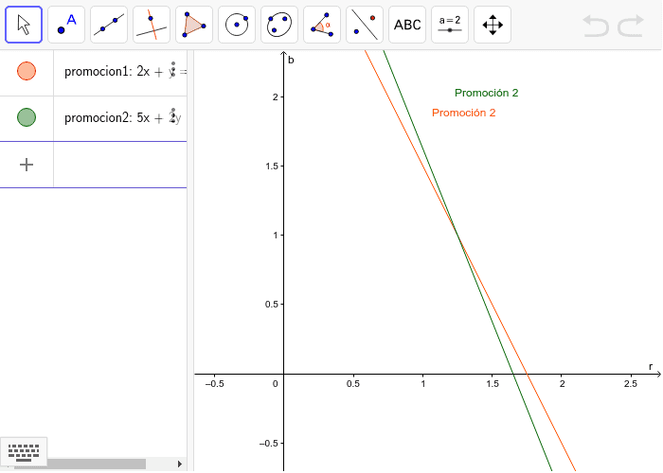Image resolution: width=663 pixels, height=473 pixels.
Task: Select the promocion2 equation text
Action: (122, 118)
